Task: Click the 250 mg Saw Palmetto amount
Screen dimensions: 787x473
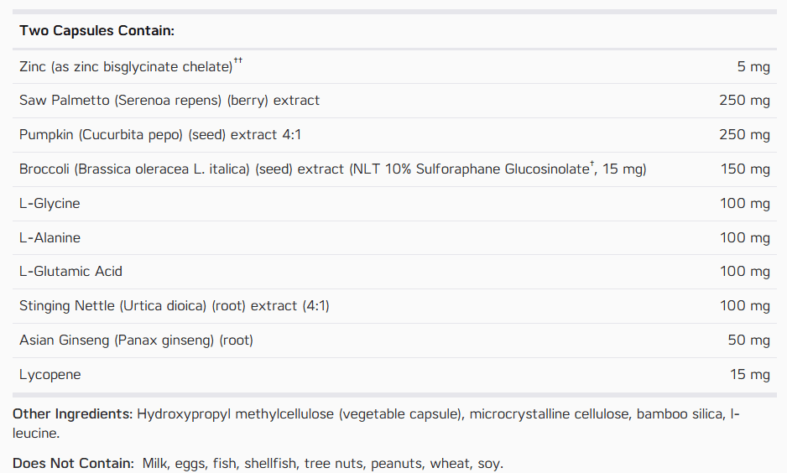Action: click(x=744, y=101)
